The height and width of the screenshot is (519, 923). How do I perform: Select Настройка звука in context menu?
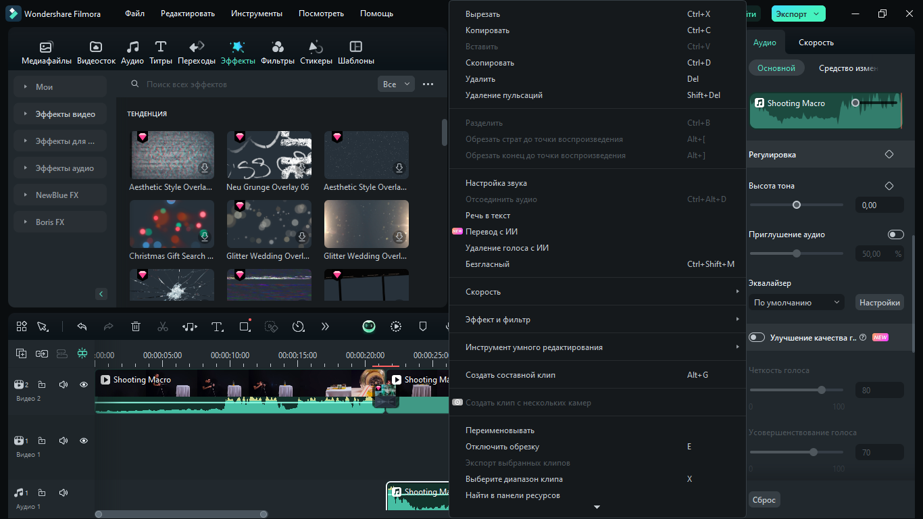coord(597,183)
